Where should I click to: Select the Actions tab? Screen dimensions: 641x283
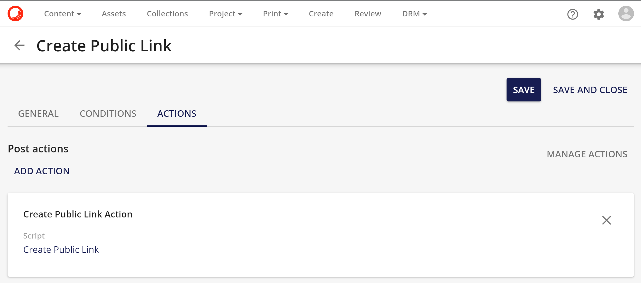point(177,114)
